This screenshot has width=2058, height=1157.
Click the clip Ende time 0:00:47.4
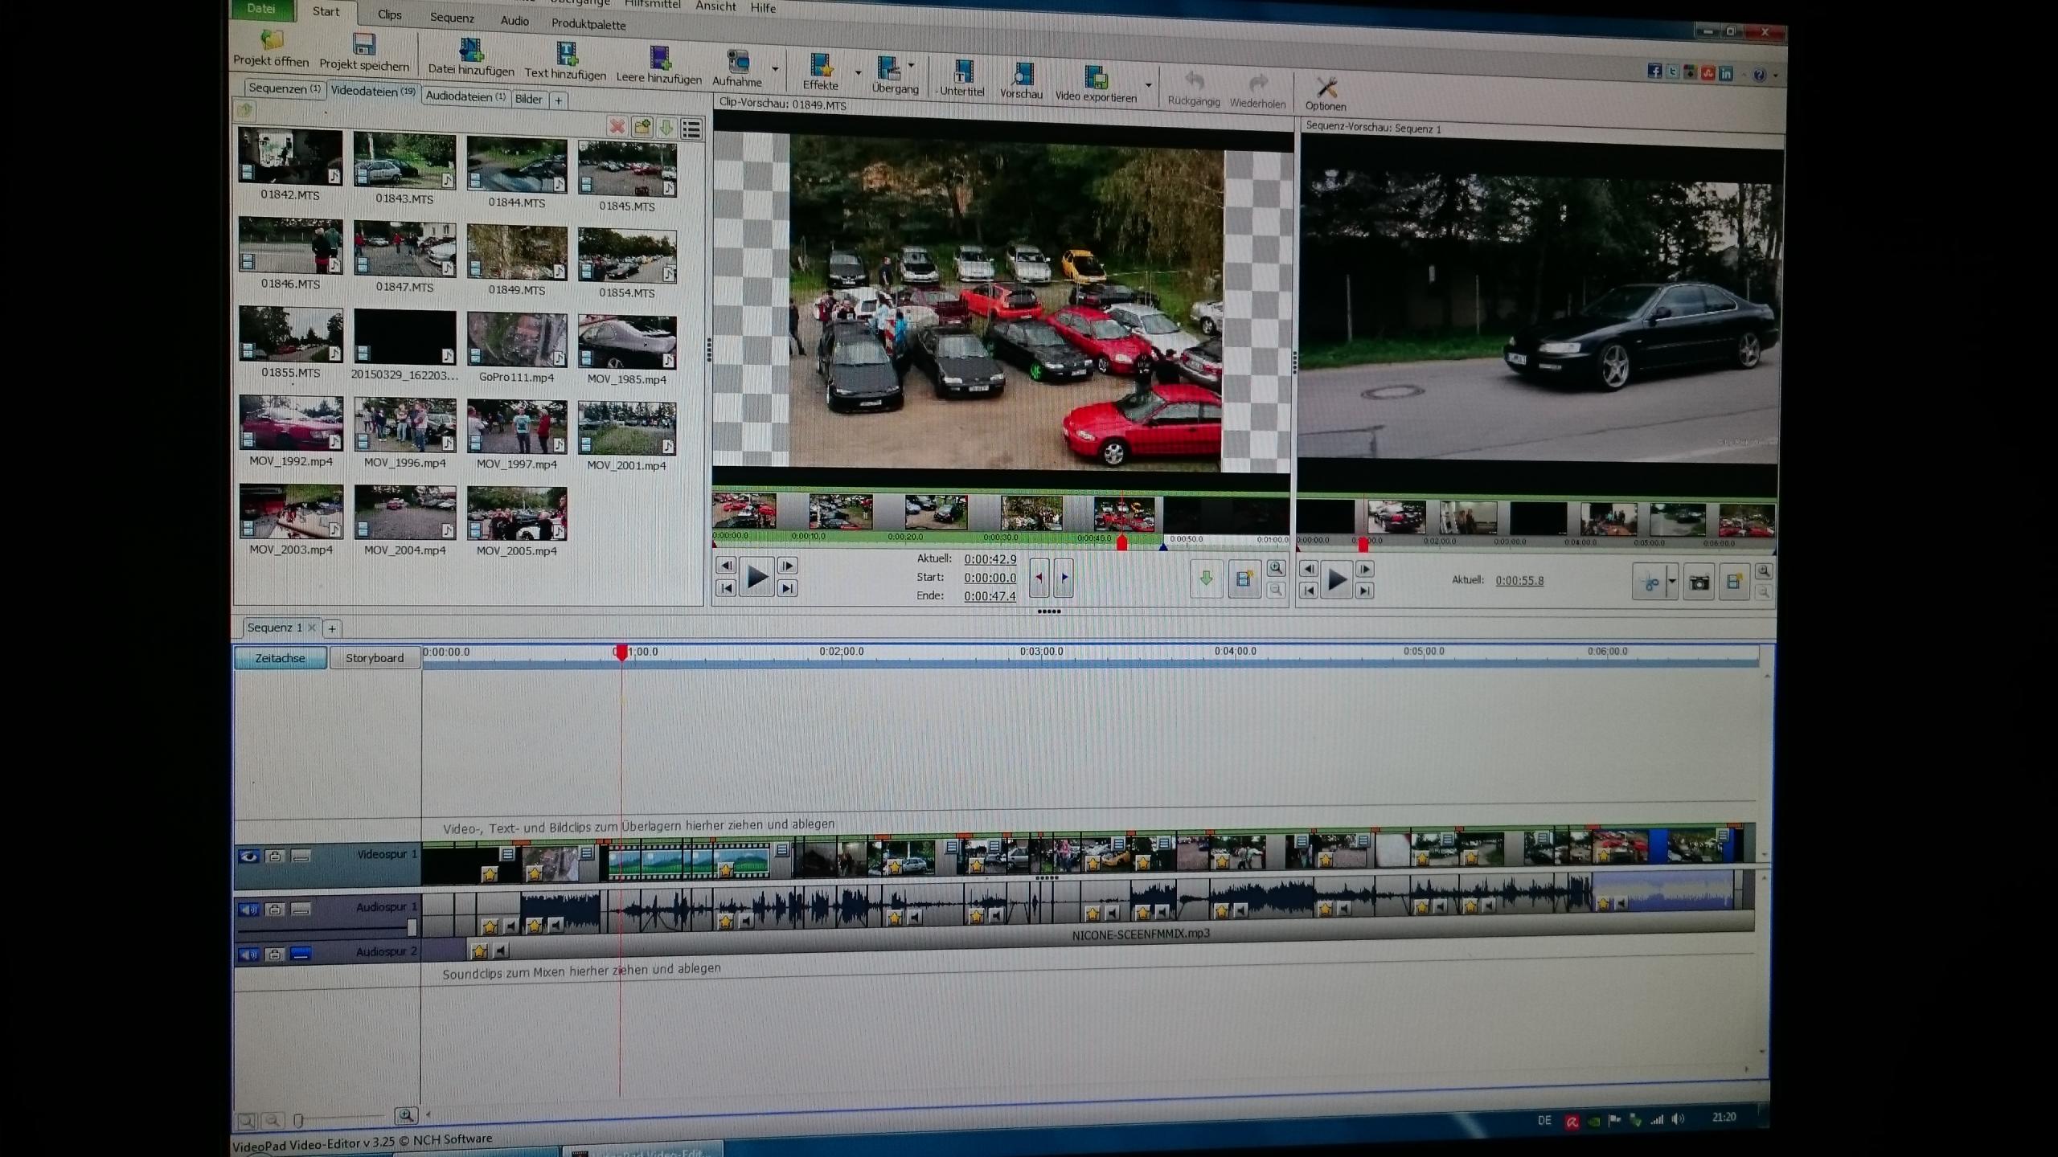point(990,596)
